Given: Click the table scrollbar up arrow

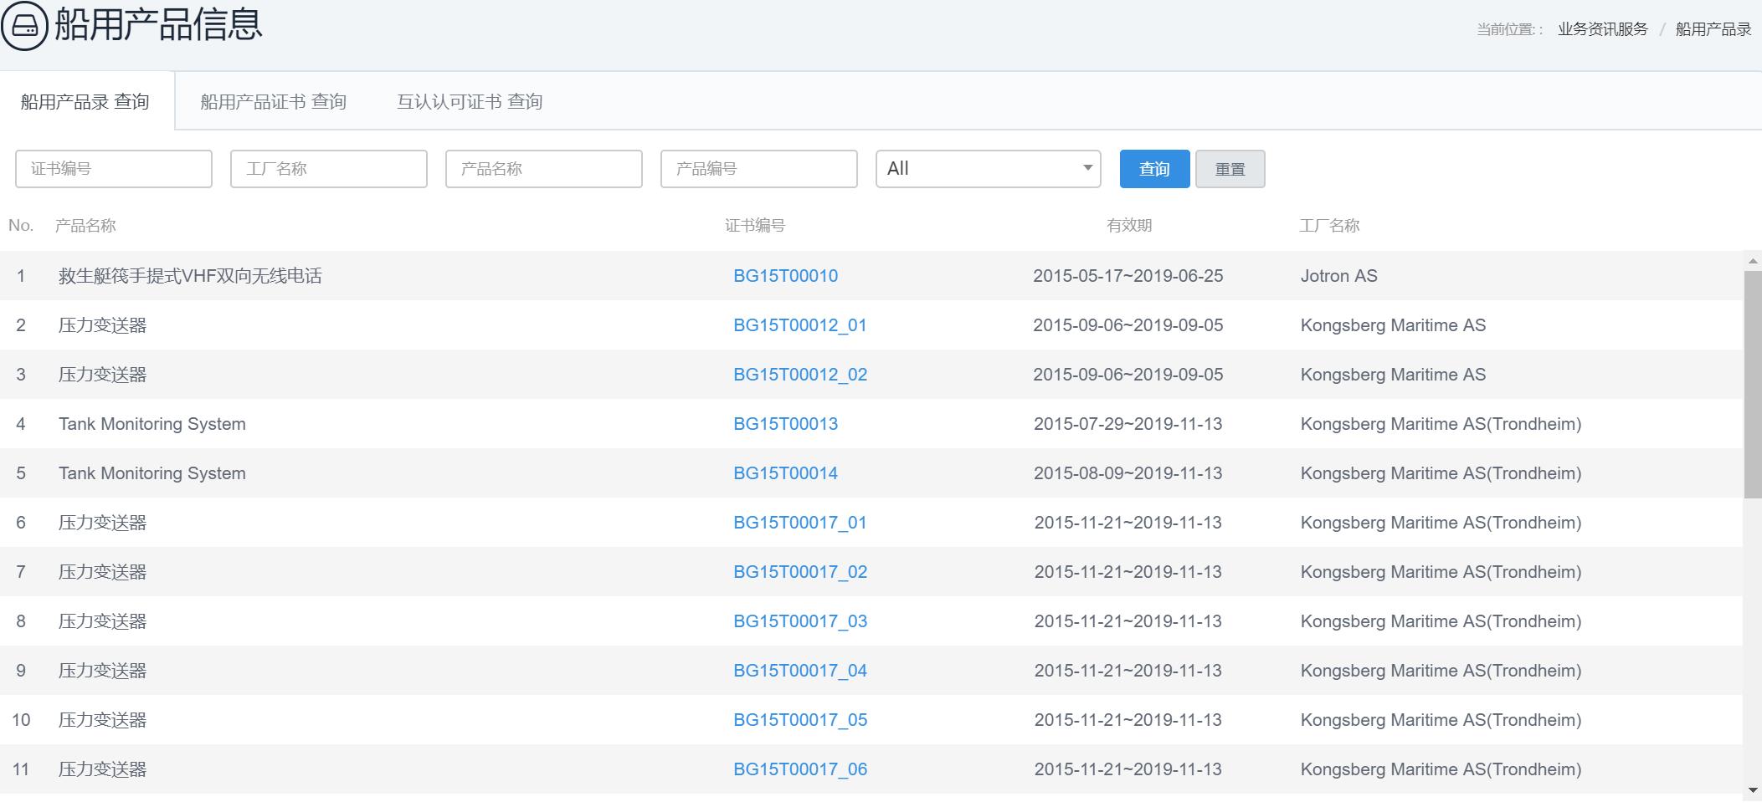Looking at the screenshot, I should tap(1753, 261).
